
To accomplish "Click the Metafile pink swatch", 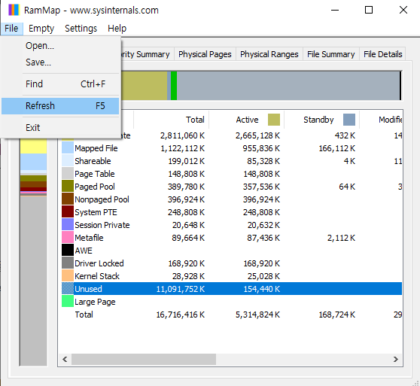I will [68, 238].
